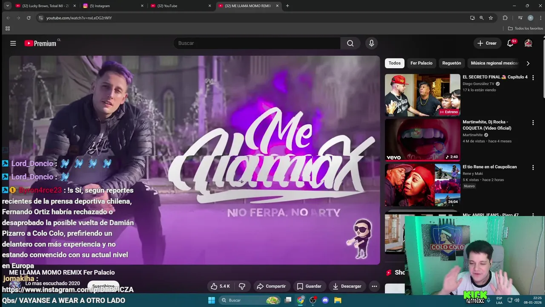This screenshot has height=307, width=545.
Task: Reload the page in Chrome
Action: [x=29, y=18]
